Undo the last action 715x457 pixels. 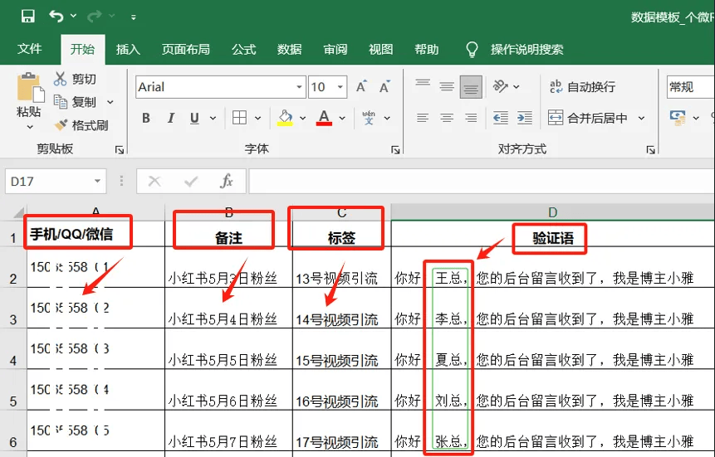[56, 17]
